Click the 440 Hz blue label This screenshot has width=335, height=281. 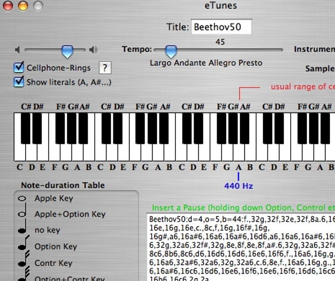[238, 186]
